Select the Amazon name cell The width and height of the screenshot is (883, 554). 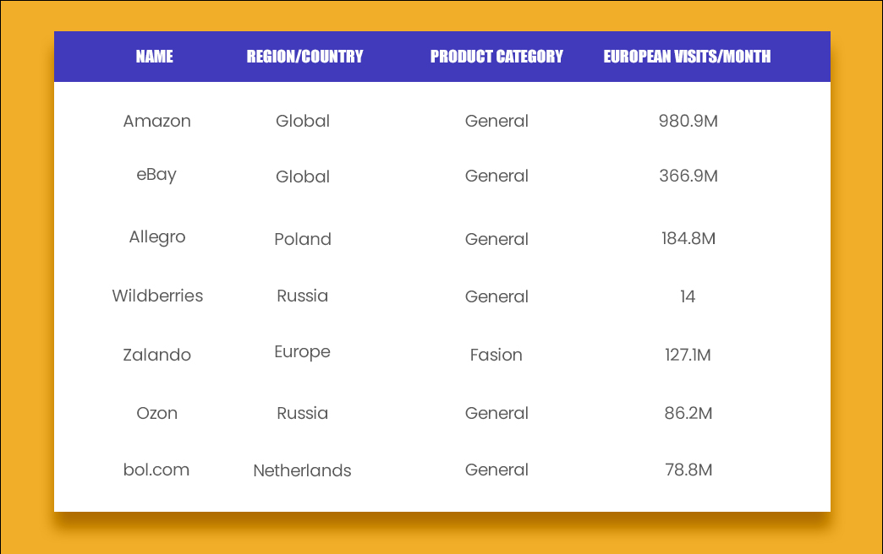point(157,121)
